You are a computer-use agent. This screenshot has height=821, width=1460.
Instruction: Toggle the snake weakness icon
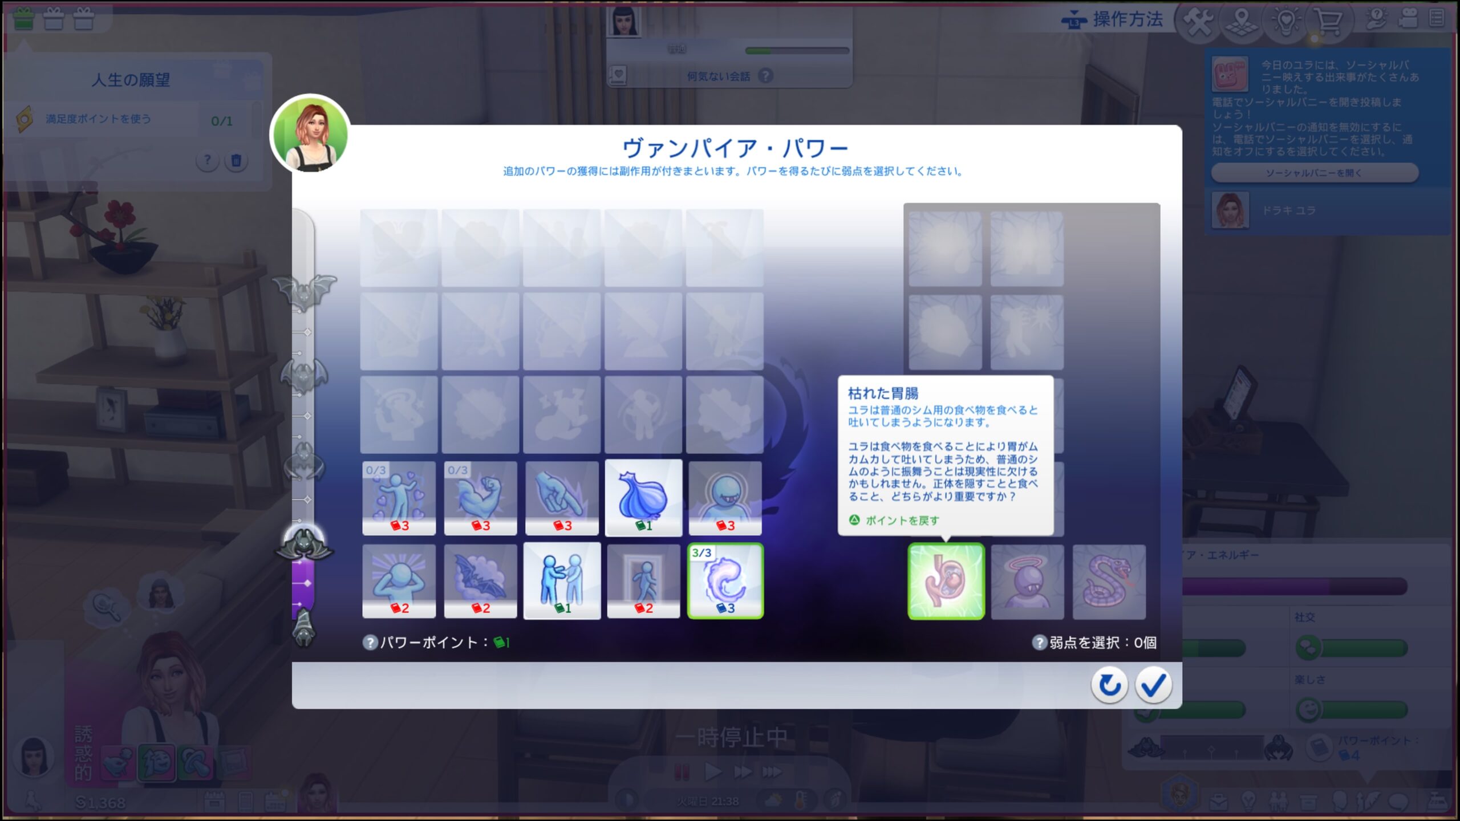coord(1109,582)
